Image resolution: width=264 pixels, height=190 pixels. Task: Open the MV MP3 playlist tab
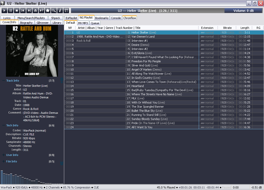pyautogui.click(x=83, y=23)
